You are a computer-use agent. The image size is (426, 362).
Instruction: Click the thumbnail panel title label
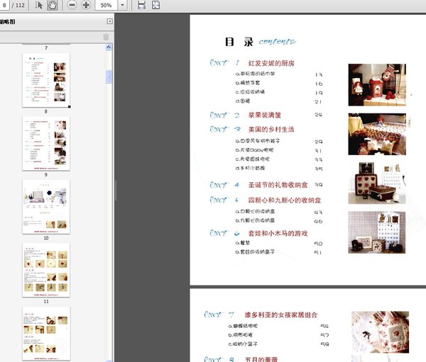click(8, 22)
